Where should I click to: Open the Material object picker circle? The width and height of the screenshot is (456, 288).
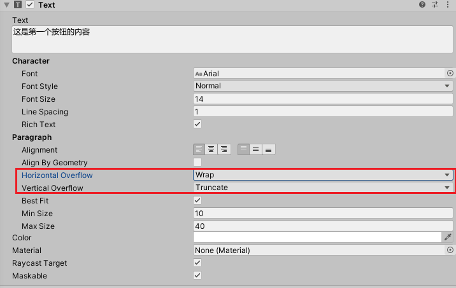pyautogui.click(x=450, y=250)
